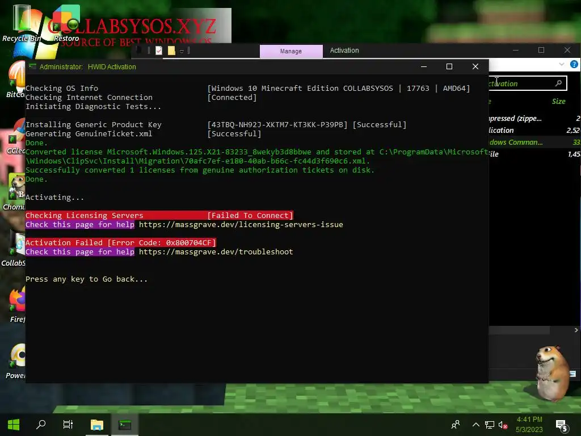
Task: Open Action Center notifications icon
Action: coord(562,426)
